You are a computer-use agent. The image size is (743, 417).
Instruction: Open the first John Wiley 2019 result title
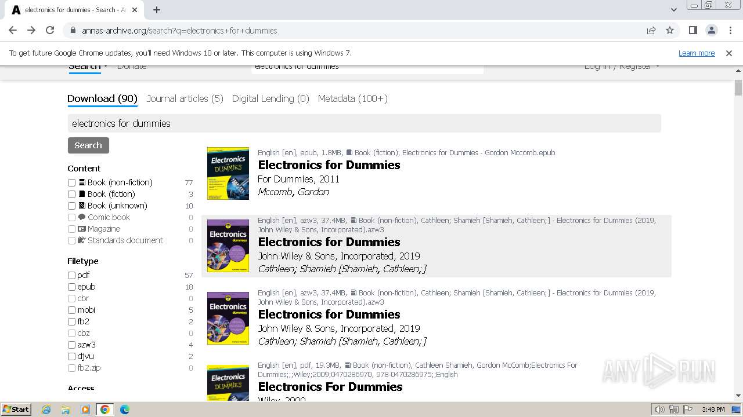coord(329,242)
